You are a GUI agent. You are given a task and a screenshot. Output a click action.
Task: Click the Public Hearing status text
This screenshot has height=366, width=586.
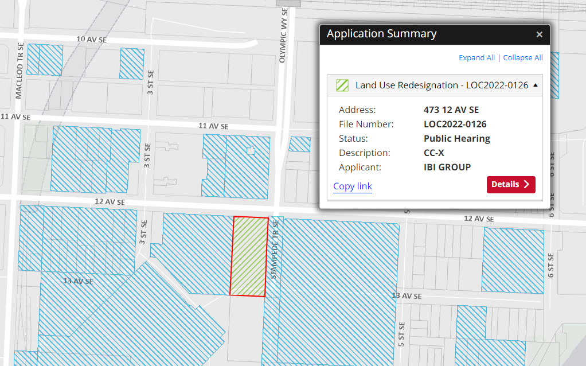tap(456, 138)
